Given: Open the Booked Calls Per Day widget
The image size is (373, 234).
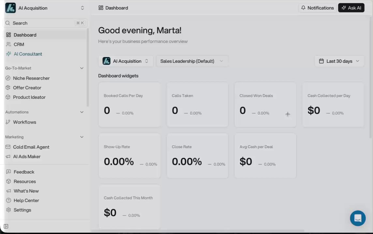Looking at the screenshot, I should coord(129,105).
